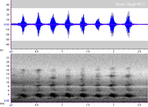This screenshot has width=148, height=107.
Task: Select the 1.5 s tick on waveform axis
Action: [x=88, y=52]
